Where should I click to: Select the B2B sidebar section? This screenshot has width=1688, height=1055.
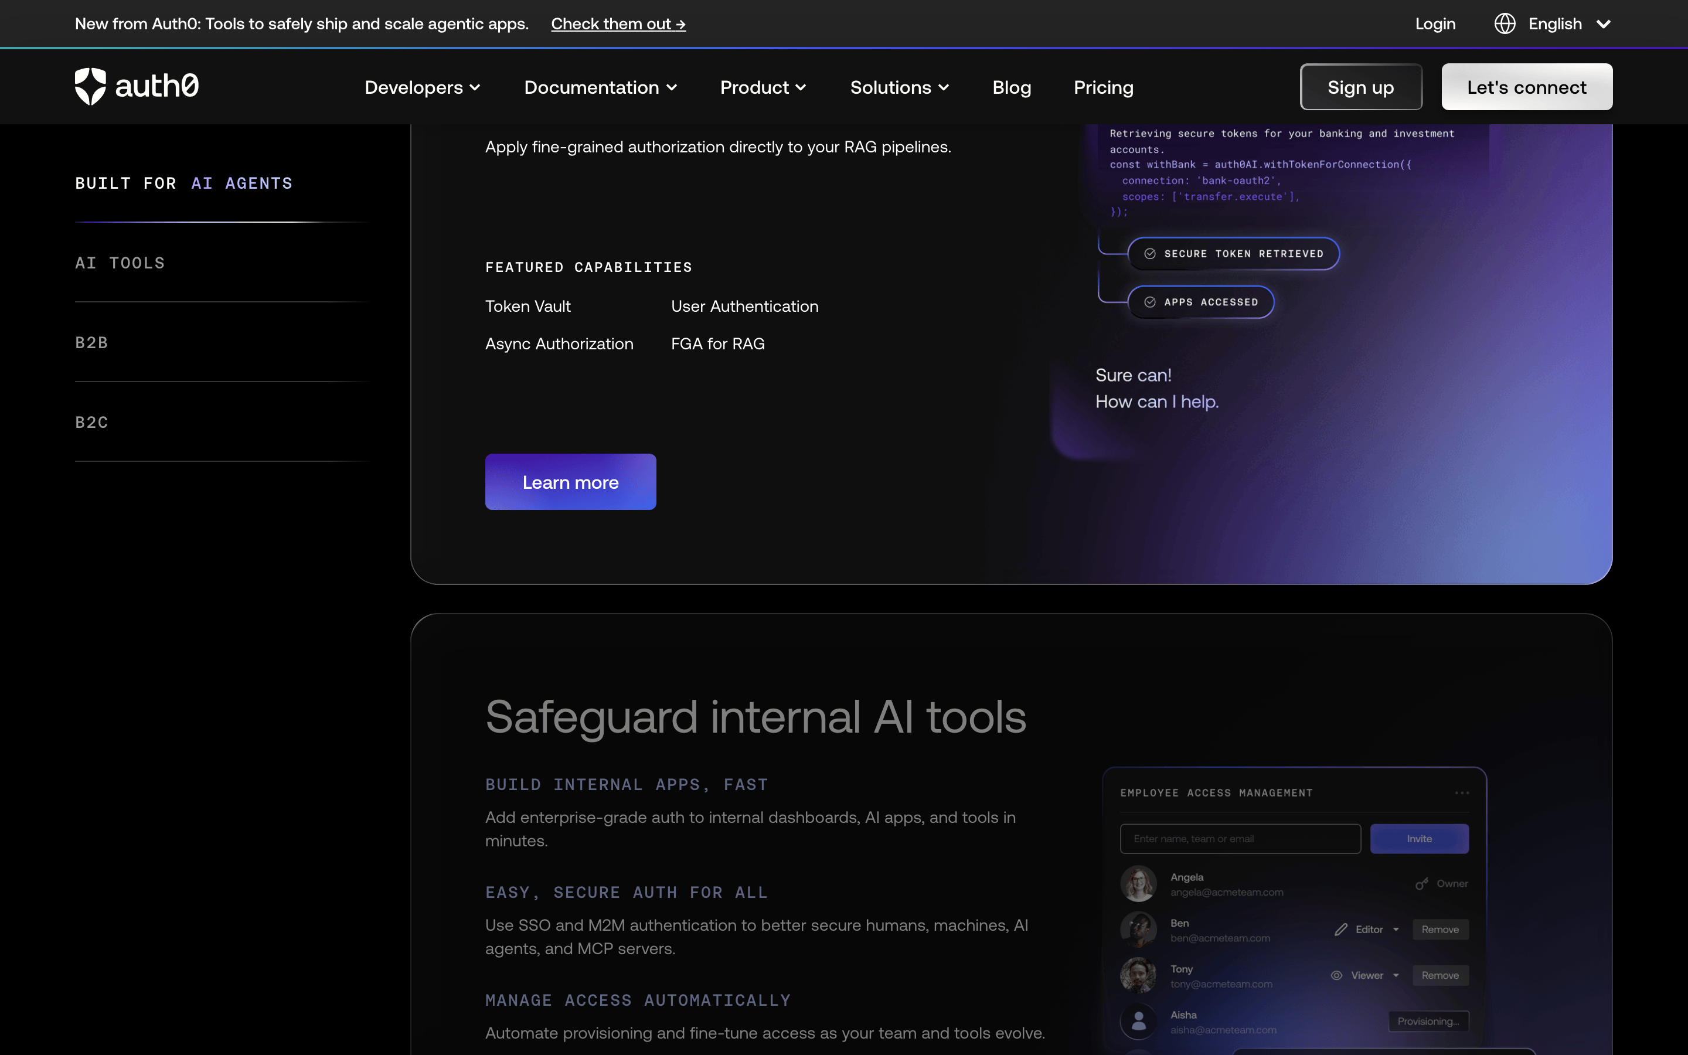coord(91,343)
